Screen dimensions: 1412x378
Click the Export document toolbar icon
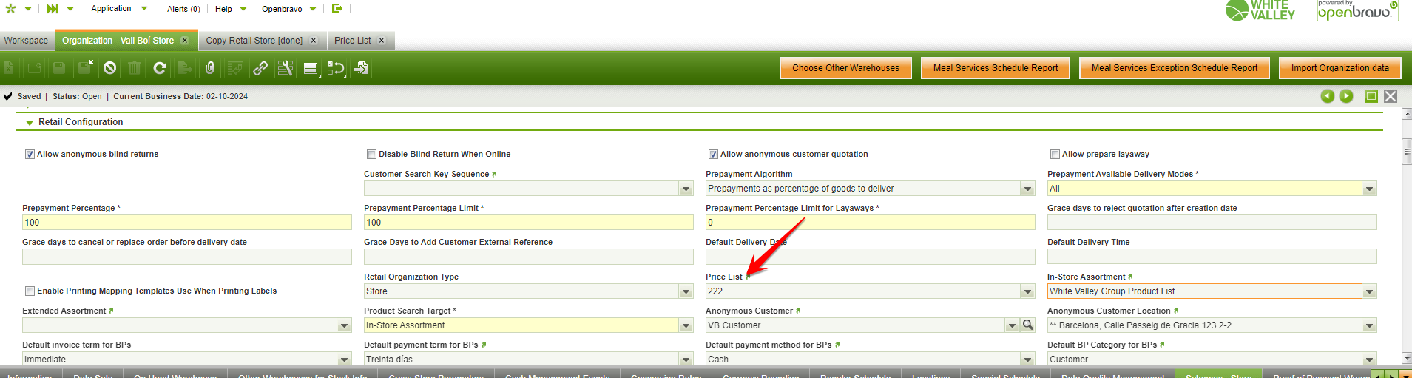(x=185, y=68)
